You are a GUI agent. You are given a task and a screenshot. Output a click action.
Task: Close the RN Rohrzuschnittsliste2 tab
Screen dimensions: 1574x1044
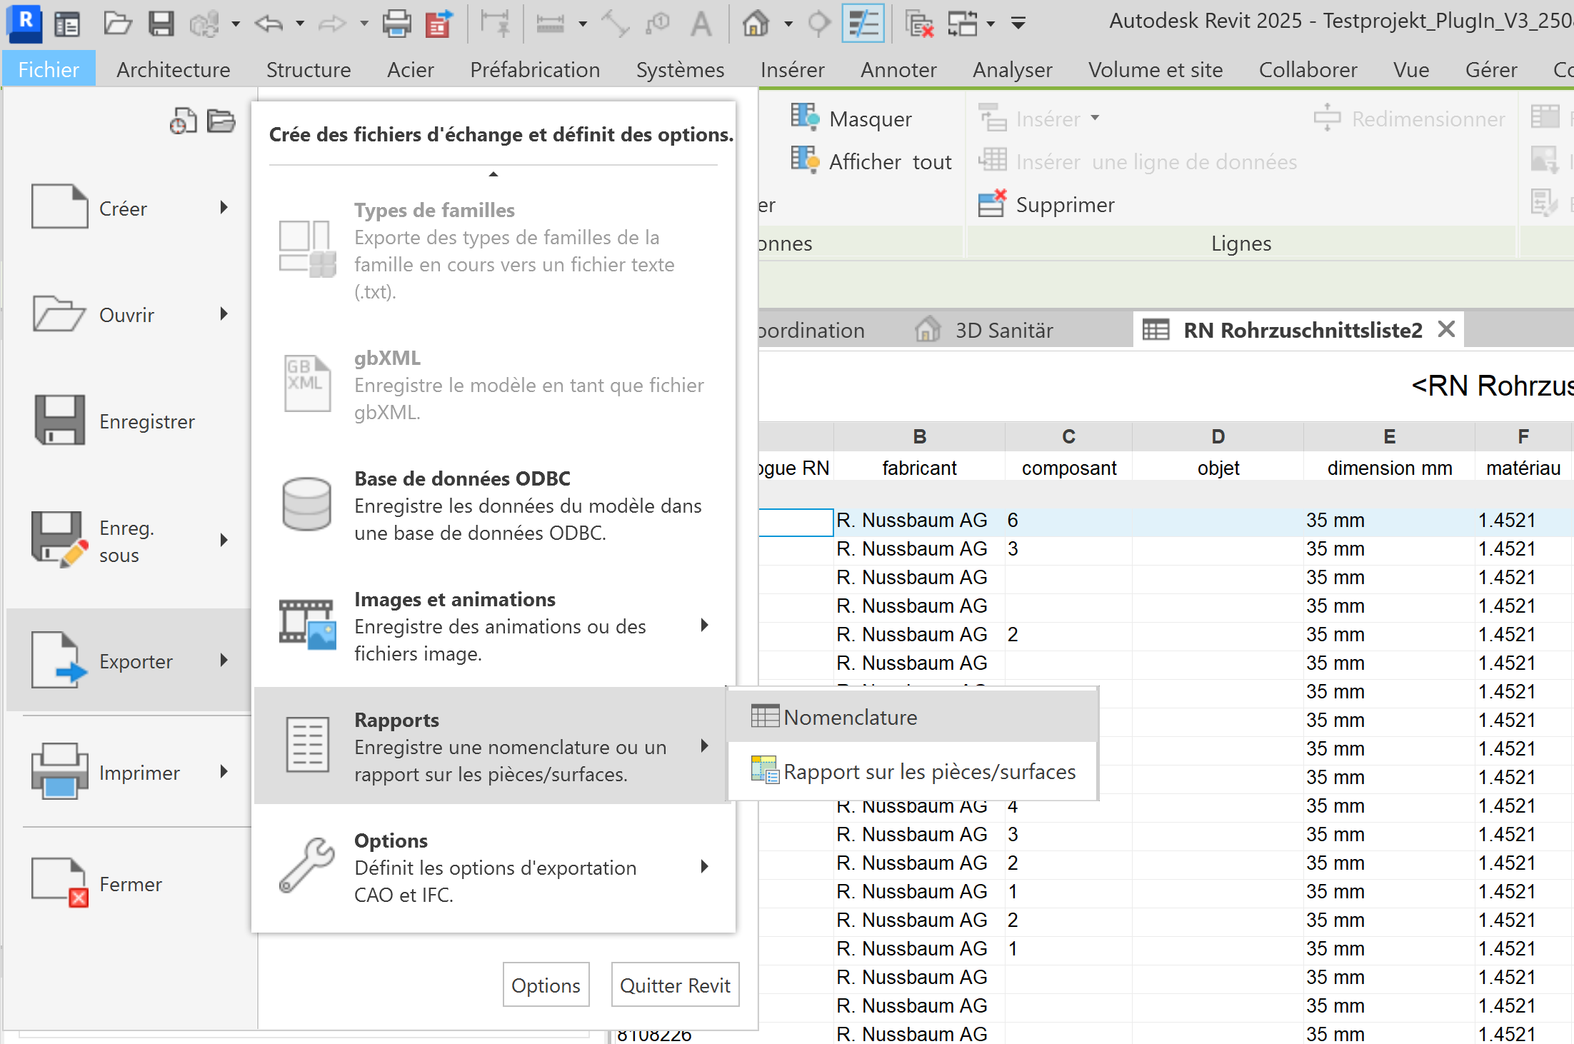[x=1446, y=329]
